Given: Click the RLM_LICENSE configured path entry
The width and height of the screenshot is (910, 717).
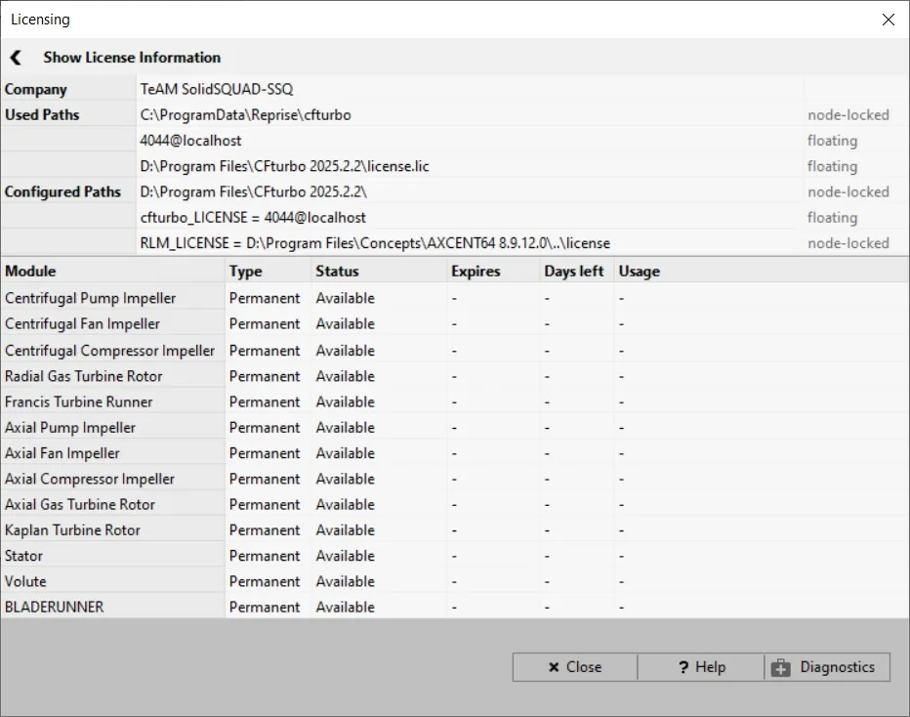Looking at the screenshot, I should pyautogui.click(x=375, y=243).
